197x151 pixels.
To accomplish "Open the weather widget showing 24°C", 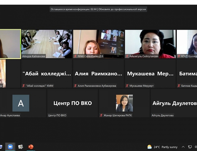I will 162,147.
